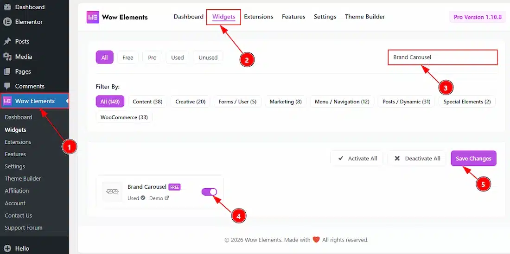Click the Pages icon in sidebar
Screen dimensions: 510x254
pyautogui.click(x=7, y=71)
